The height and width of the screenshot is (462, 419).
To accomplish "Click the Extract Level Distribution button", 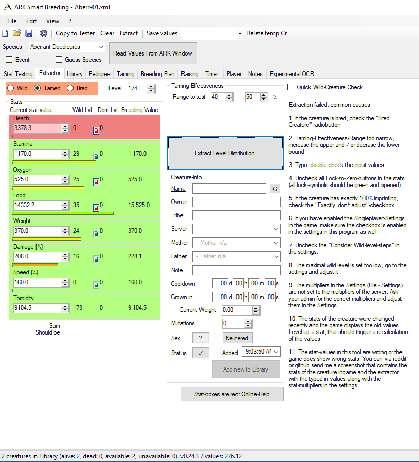I will [225, 153].
